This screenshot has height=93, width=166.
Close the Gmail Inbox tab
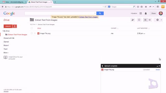25,2
